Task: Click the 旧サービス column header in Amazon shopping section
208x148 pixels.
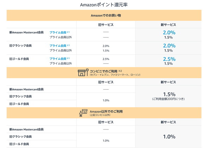Action: (x=106, y=25)
